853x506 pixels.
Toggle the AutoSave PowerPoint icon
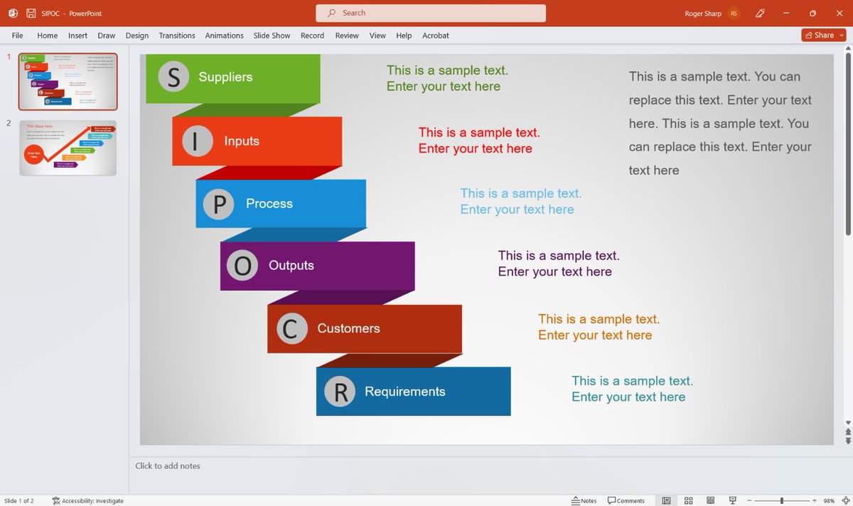tap(13, 13)
